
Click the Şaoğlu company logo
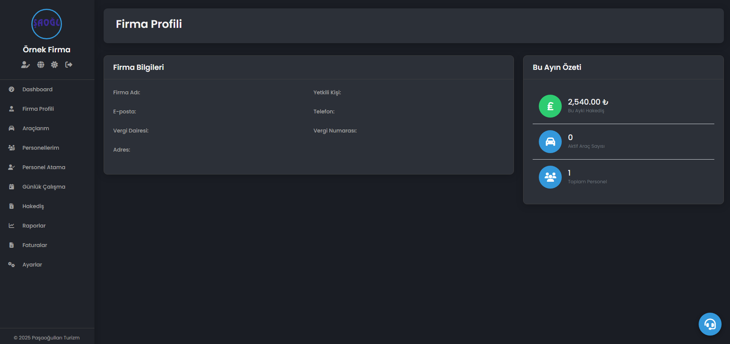[x=47, y=24]
